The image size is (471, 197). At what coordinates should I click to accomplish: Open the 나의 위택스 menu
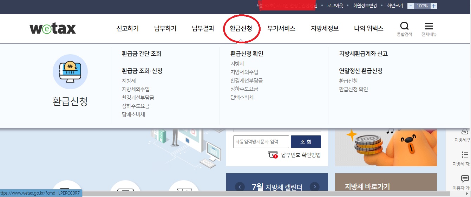369,29
